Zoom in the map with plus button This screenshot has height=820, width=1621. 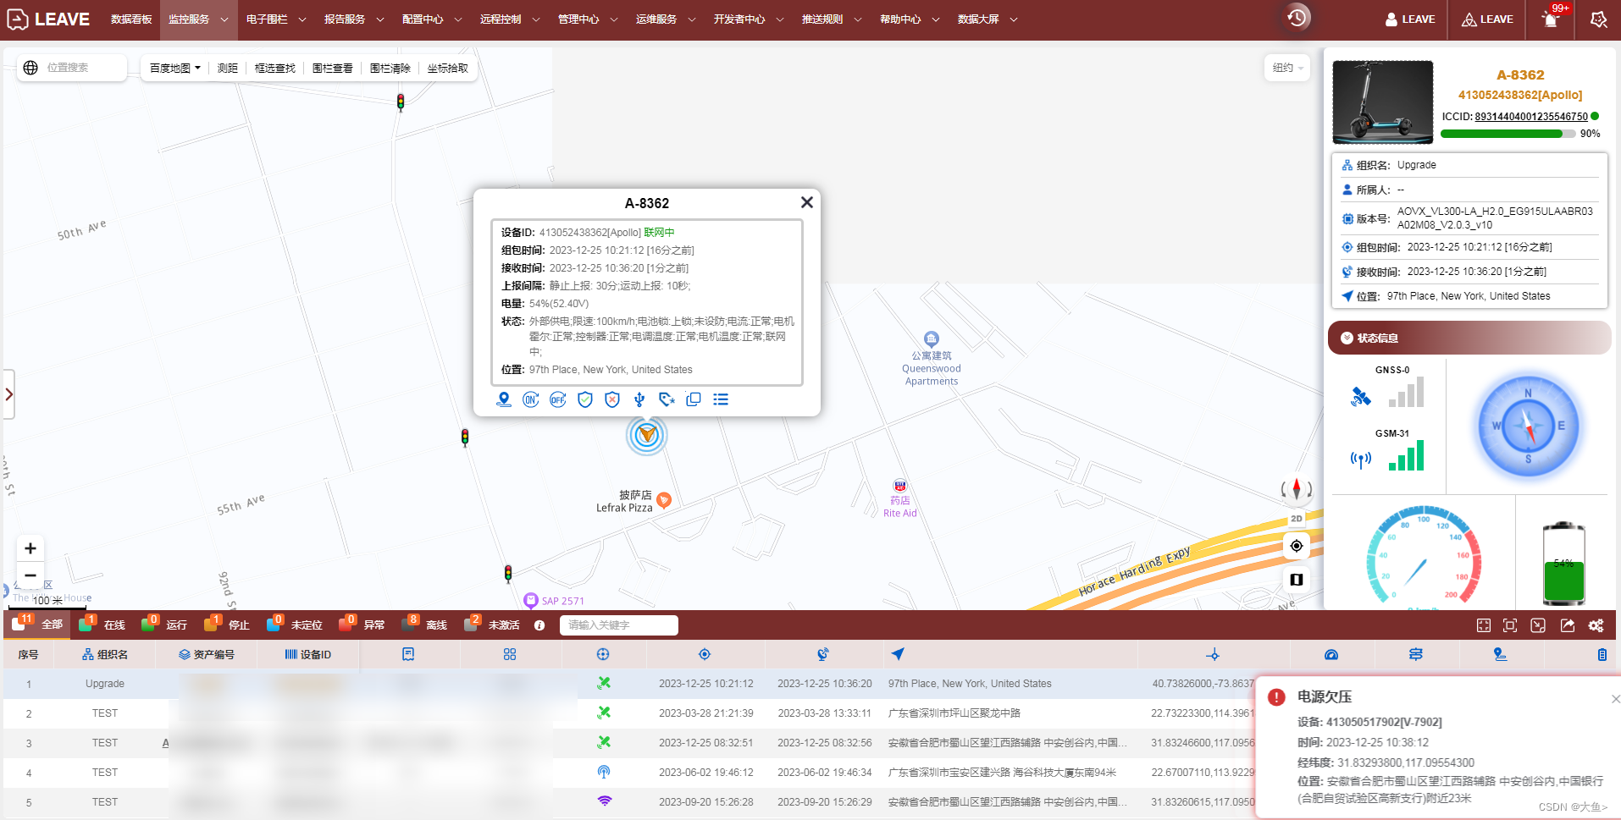pyautogui.click(x=30, y=548)
